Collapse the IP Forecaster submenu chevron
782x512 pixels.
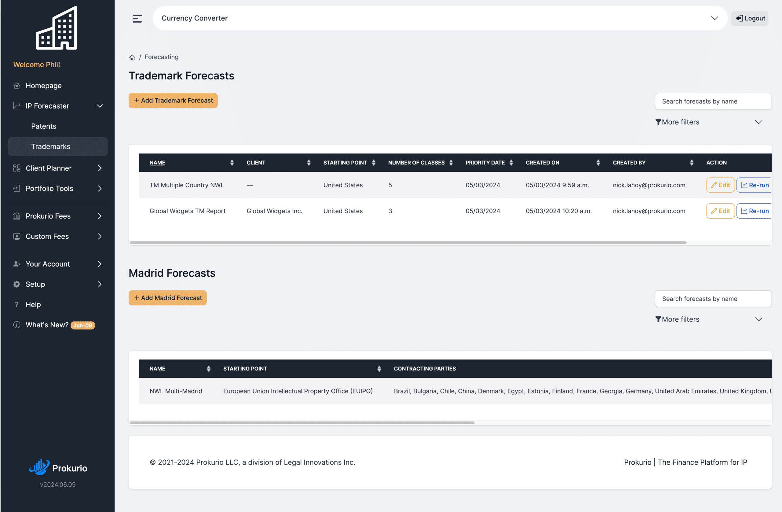(x=100, y=106)
